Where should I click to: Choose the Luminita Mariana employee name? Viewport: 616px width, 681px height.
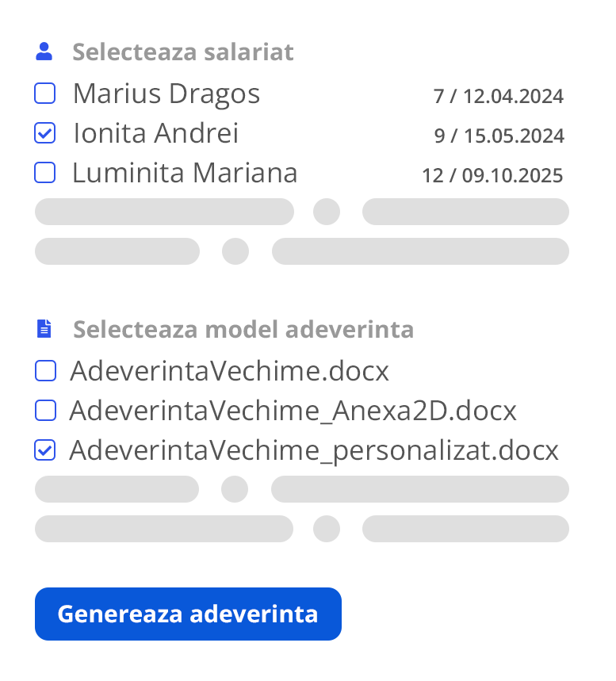click(x=185, y=173)
